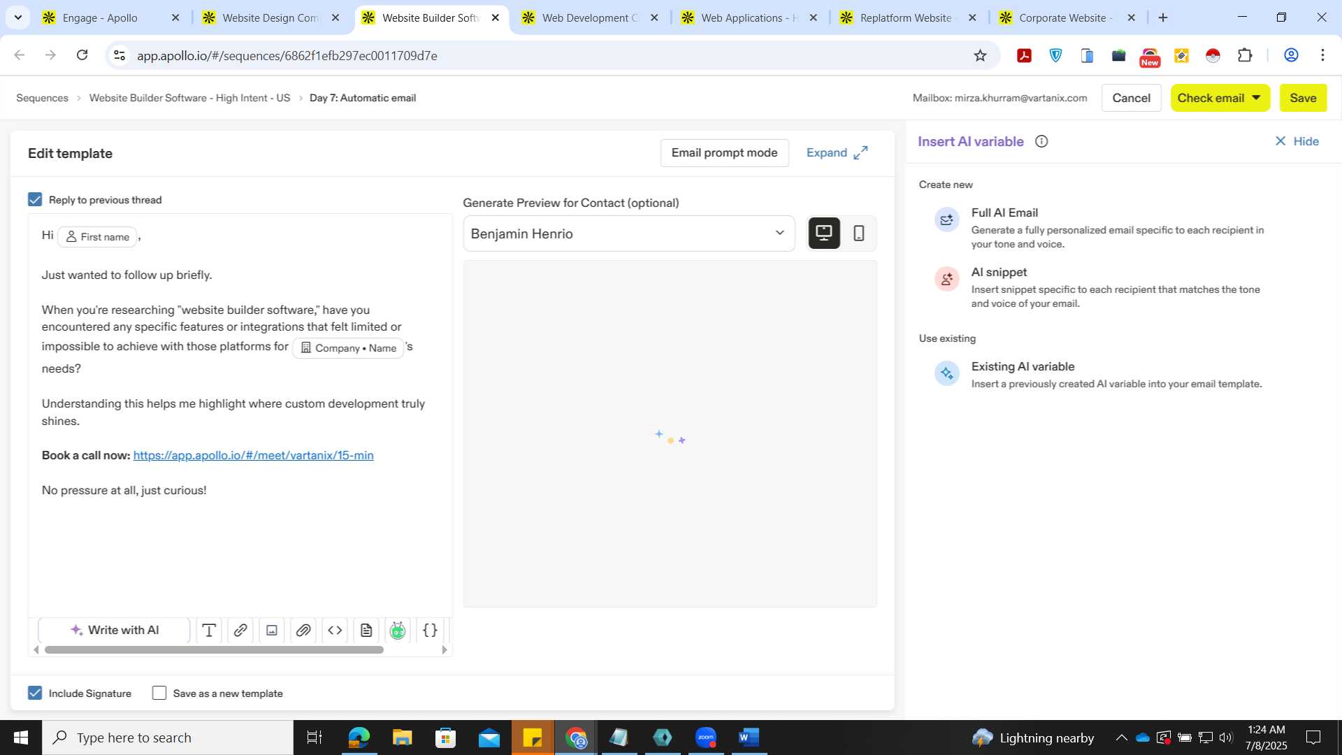Open Task View from the taskbar
Screen dimensions: 1342x755
(x=315, y=738)
